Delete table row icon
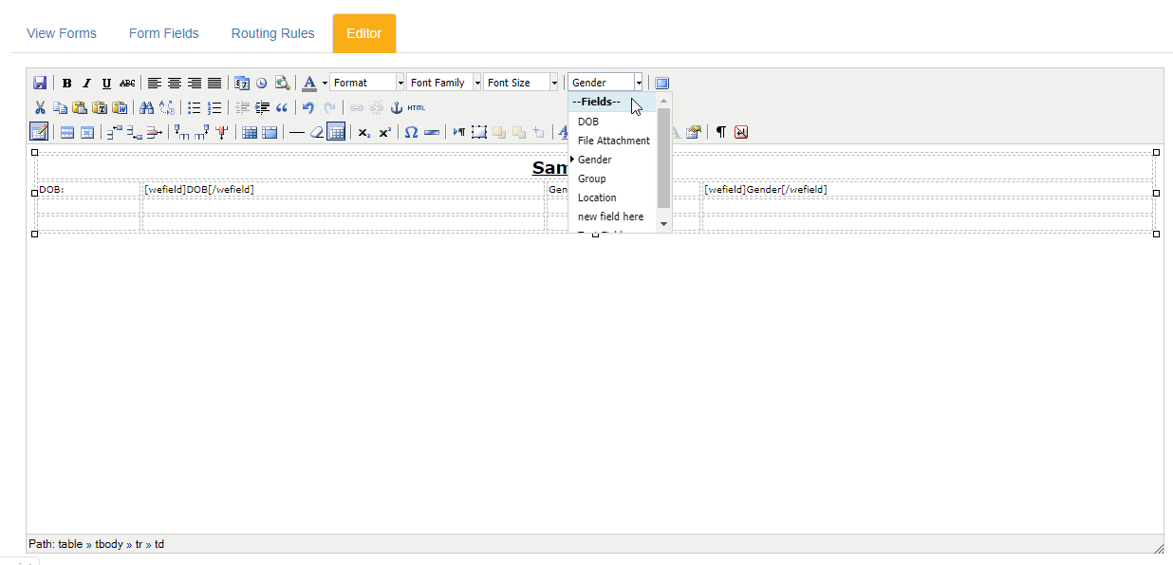The image size is (1173, 565). tap(154, 132)
